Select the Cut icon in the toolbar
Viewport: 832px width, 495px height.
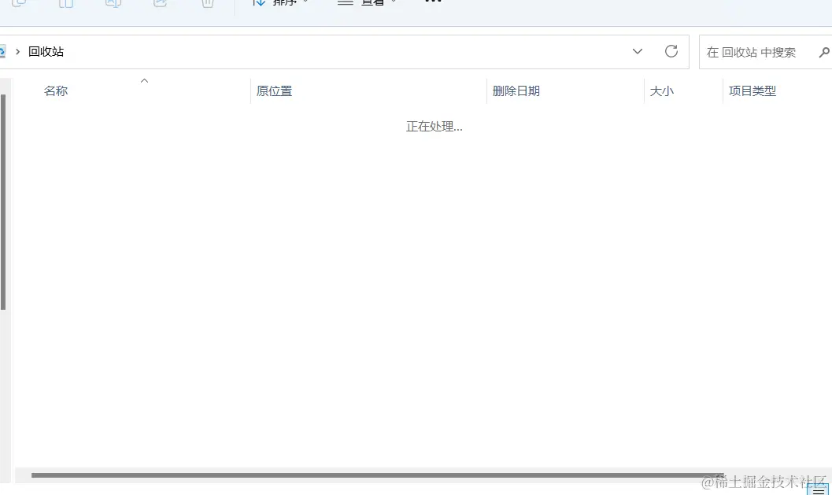(19, 4)
